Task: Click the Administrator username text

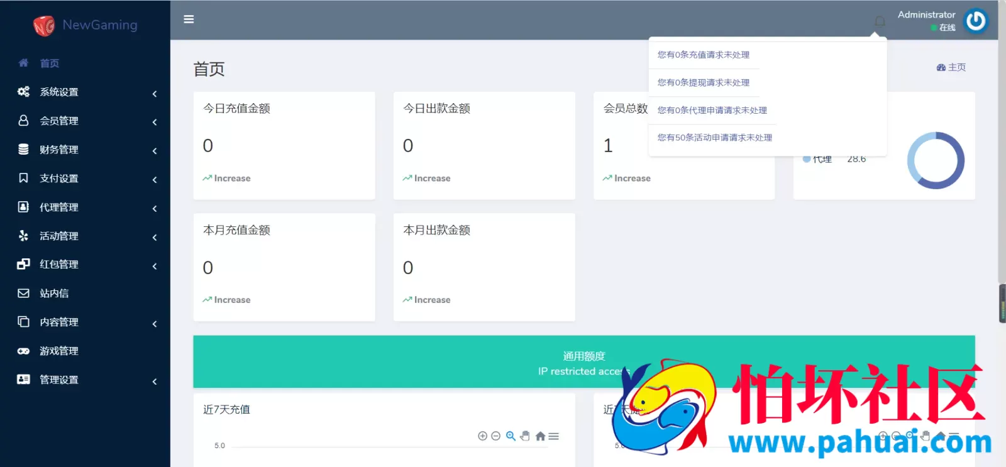Action: click(x=926, y=14)
